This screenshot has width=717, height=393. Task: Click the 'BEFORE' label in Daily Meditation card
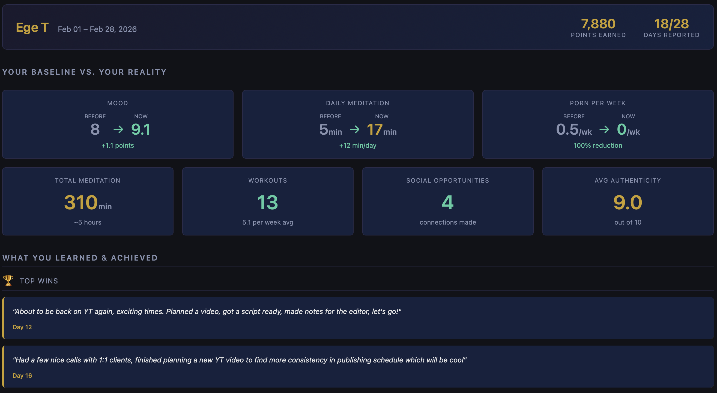pos(330,116)
